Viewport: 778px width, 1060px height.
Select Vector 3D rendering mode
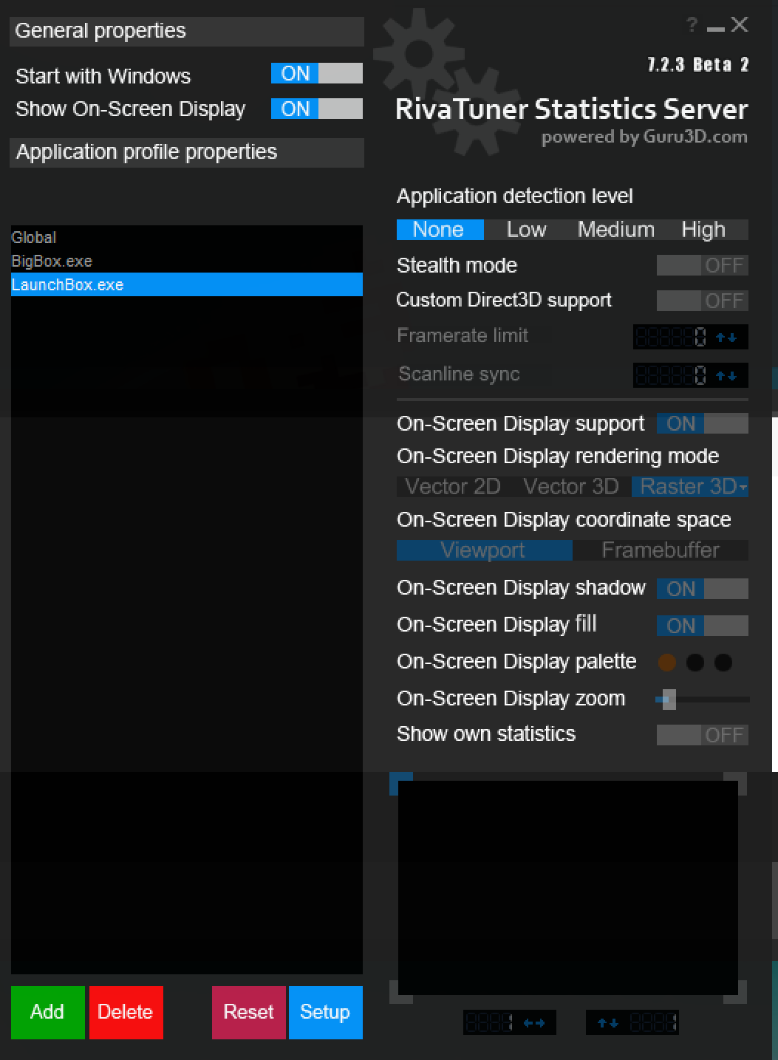[571, 487]
